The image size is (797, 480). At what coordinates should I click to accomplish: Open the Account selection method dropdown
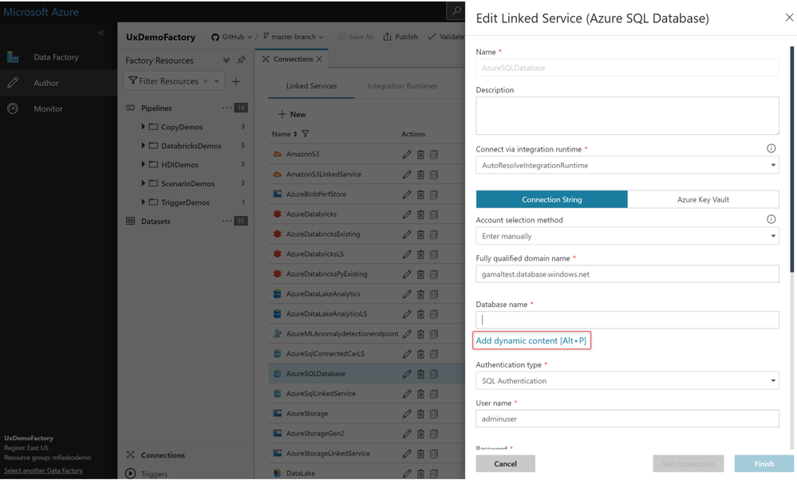pyautogui.click(x=627, y=236)
